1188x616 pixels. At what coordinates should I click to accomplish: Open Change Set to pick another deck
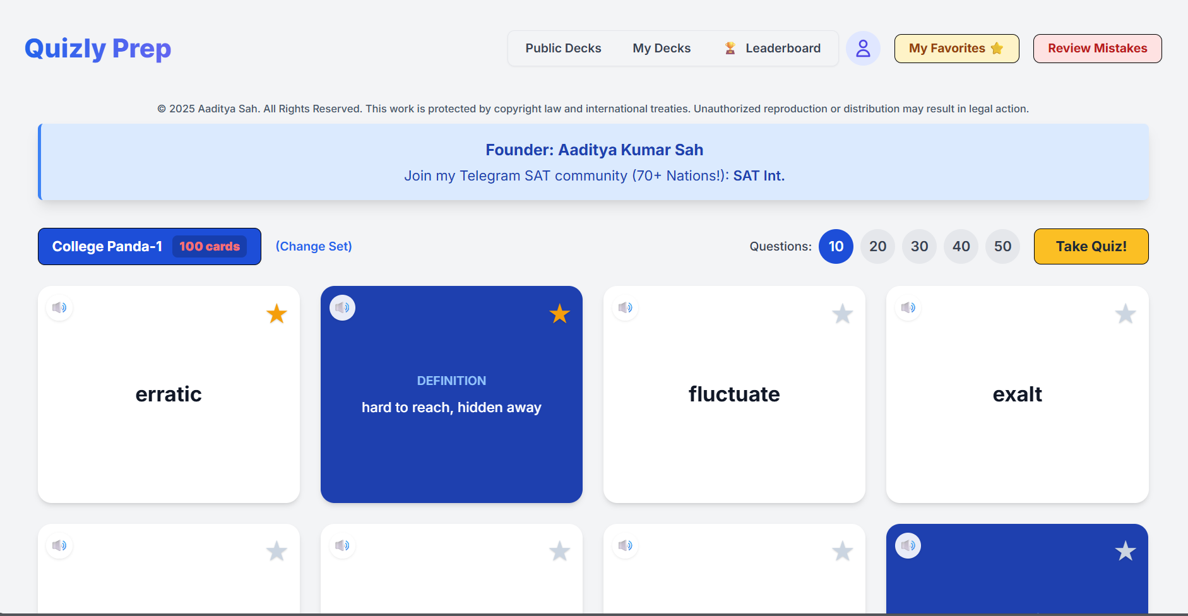[x=313, y=246]
